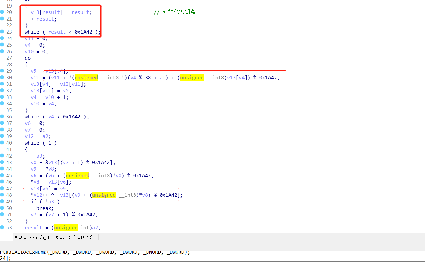Click highlighted 'unsigned' on line 45
Viewport: 425px width, 264px height.
point(78,176)
